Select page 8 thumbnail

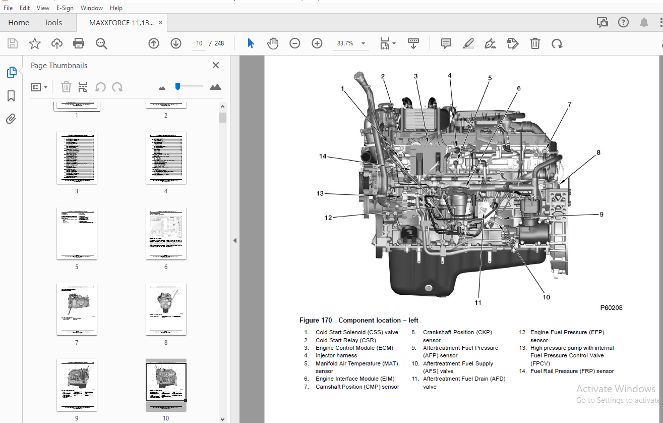pos(166,309)
